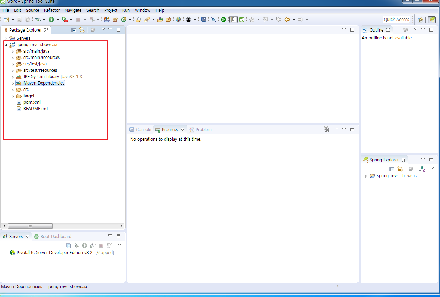Toggle alphabetical sort in Spring Explorer
This screenshot has height=297, width=440.
(422, 169)
